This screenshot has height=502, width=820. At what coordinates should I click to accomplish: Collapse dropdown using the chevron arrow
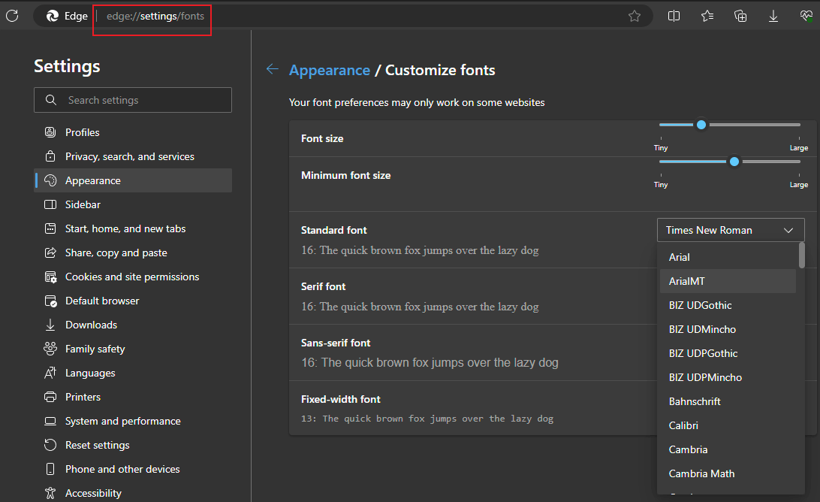788,230
